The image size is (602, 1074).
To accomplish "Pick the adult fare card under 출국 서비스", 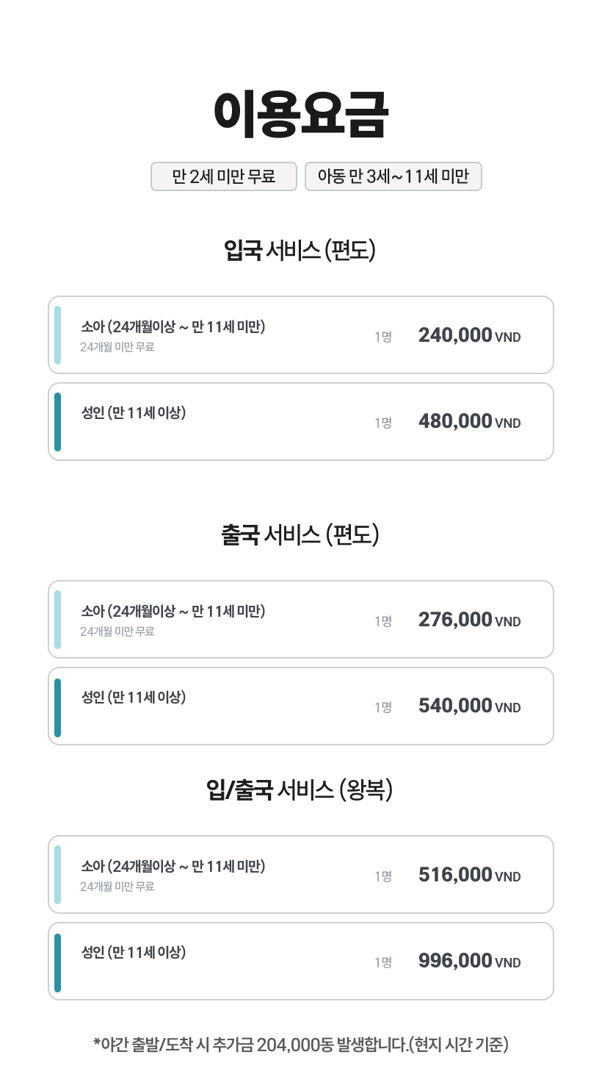I will pos(300,706).
